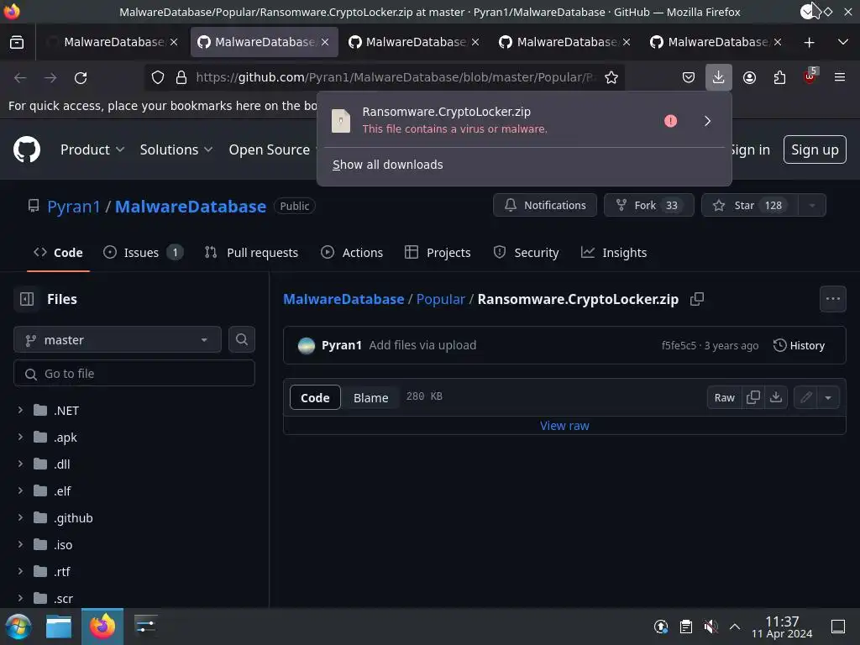Expand the Solutions menu

(176, 149)
